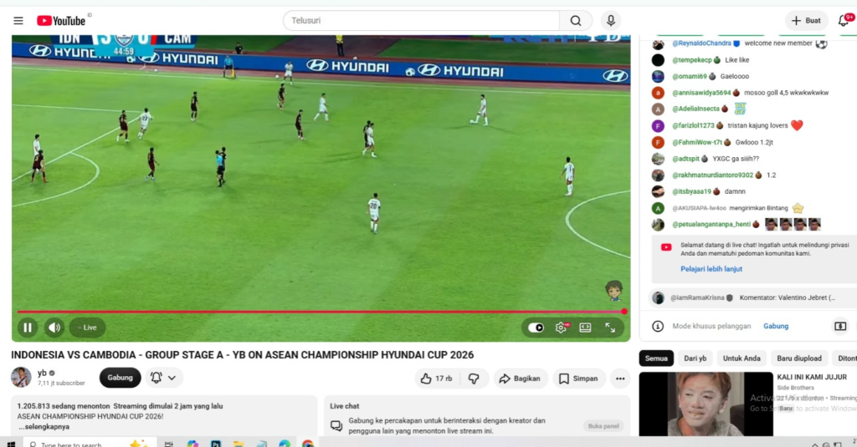
Task: Open Windows Start menu
Action: point(11,444)
